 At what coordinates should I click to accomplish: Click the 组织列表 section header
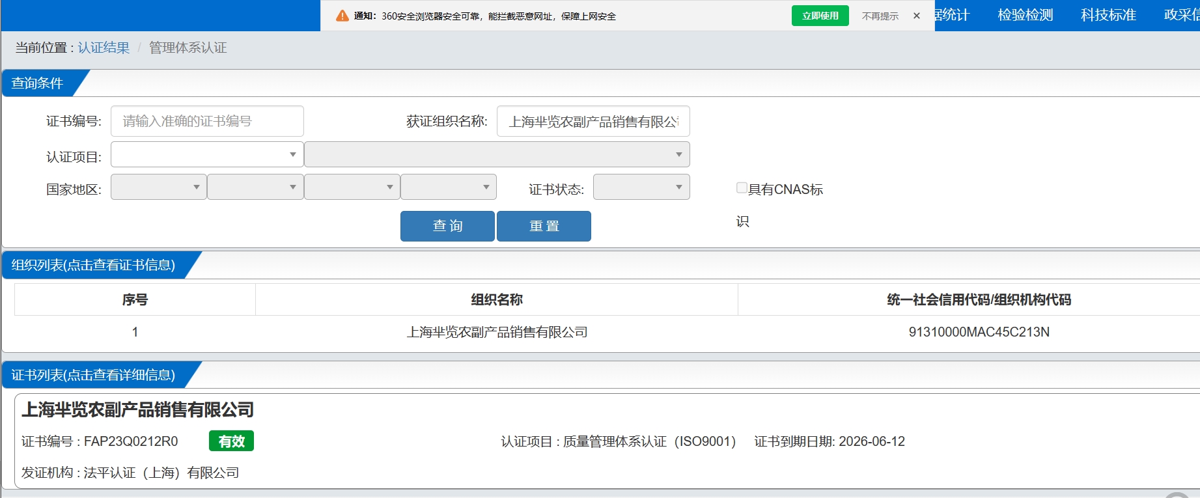(x=93, y=265)
